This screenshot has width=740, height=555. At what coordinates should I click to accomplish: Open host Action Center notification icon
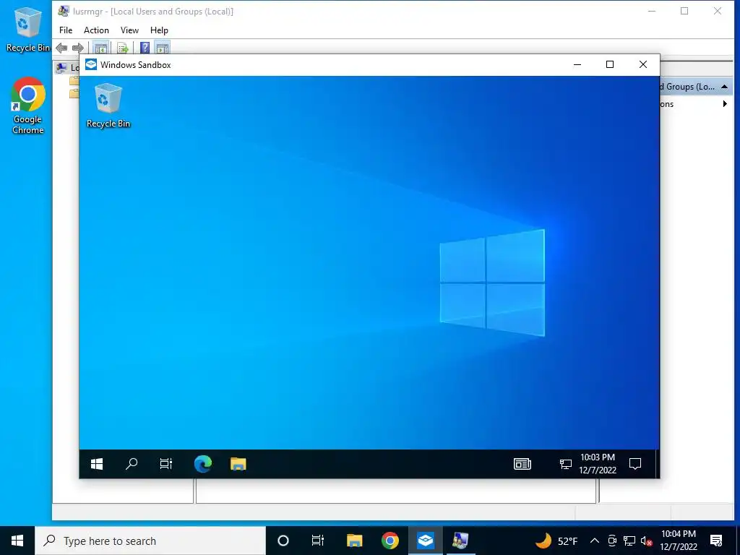(x=716, y=541)
